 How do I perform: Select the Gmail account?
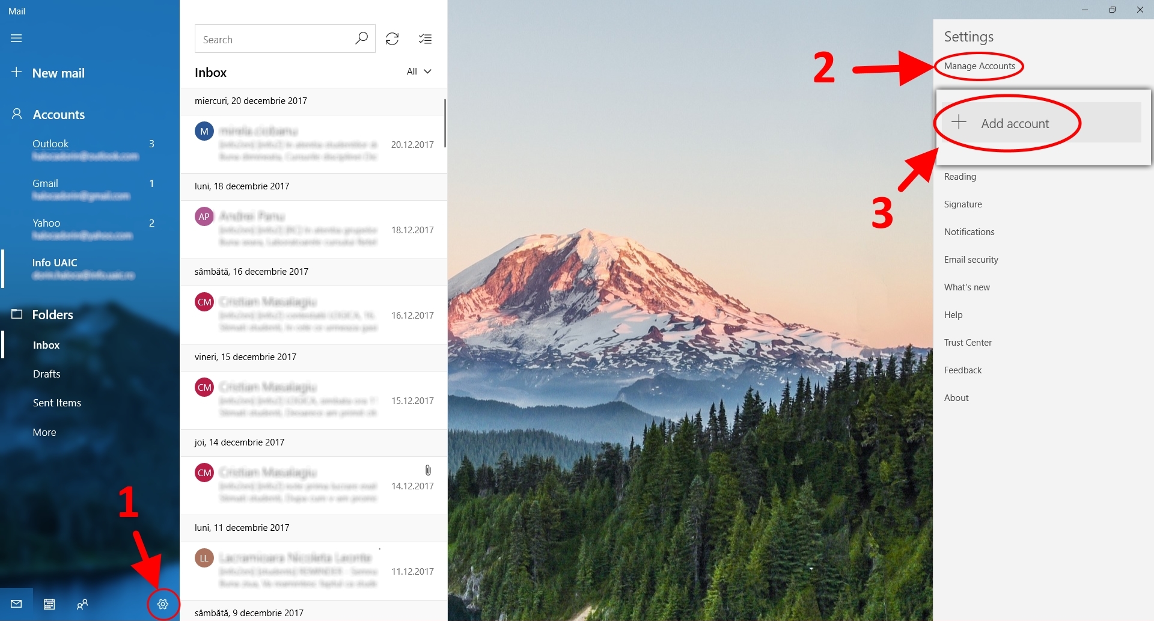point(90,189)
